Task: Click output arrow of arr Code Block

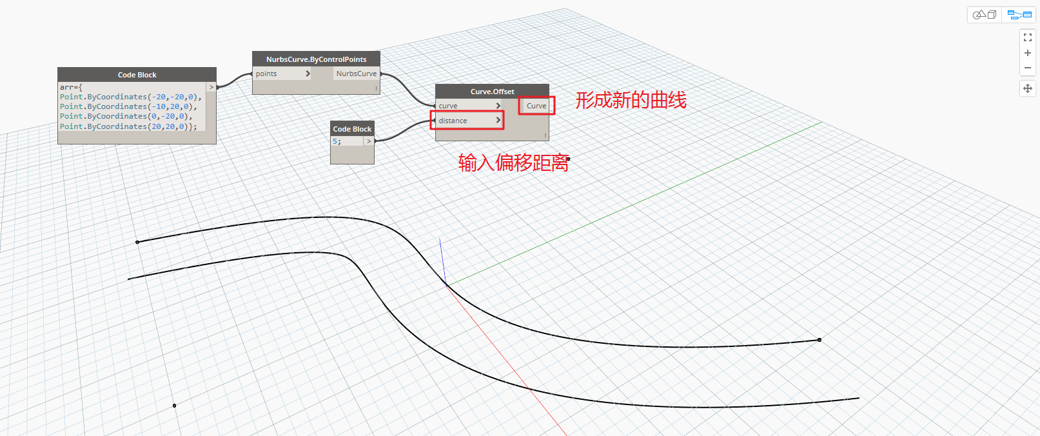Action: click(211, 87)
